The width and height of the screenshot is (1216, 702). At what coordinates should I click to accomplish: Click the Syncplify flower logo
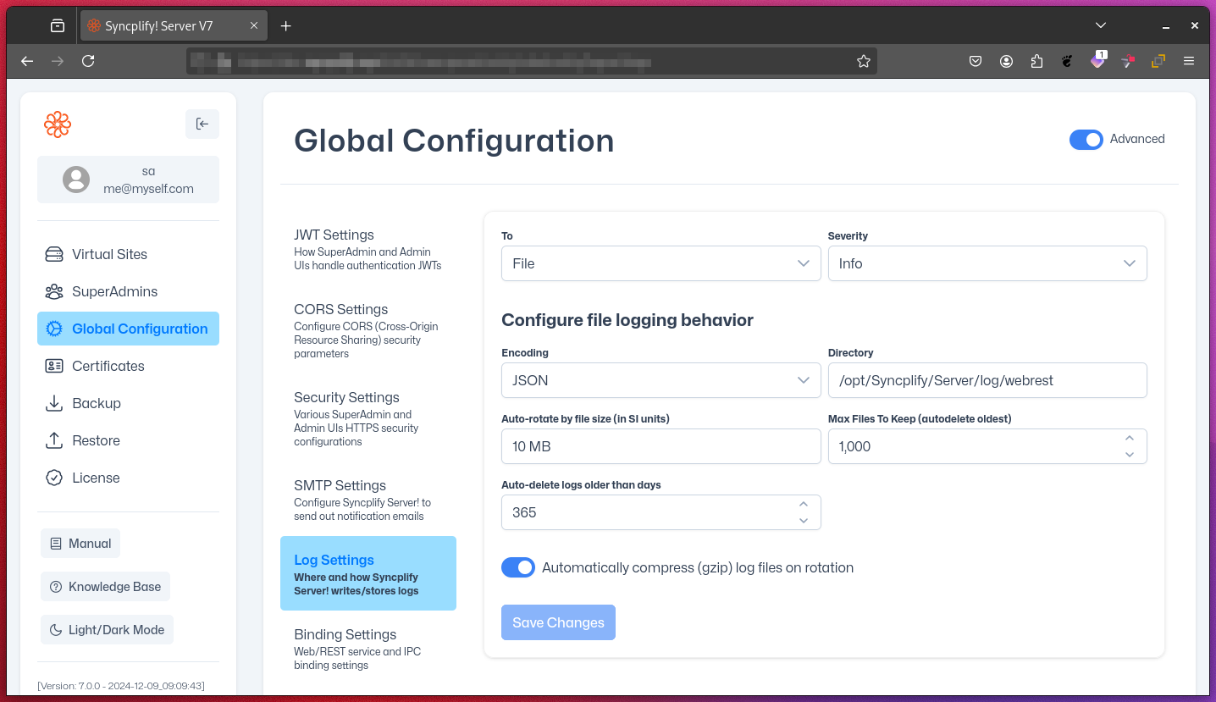pos(58,124)
